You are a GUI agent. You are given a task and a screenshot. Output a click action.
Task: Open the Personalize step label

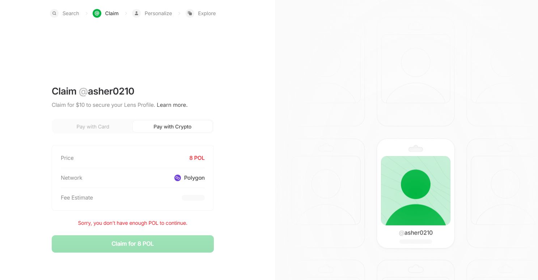click(x=158, y=13)
